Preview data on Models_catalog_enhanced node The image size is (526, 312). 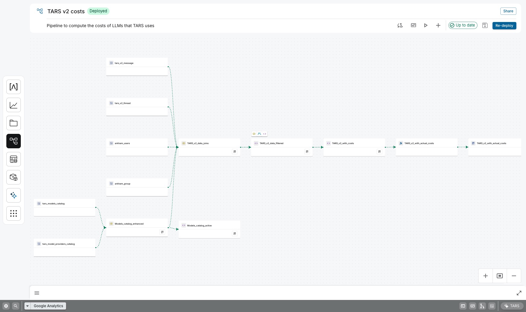click(162, 232)
